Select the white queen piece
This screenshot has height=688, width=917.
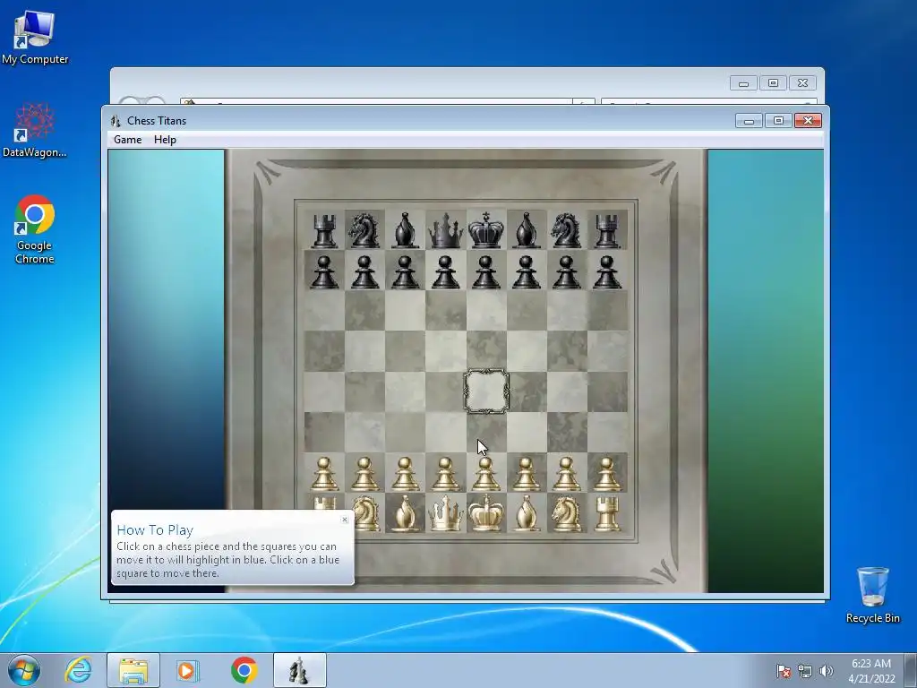point(446,513)
